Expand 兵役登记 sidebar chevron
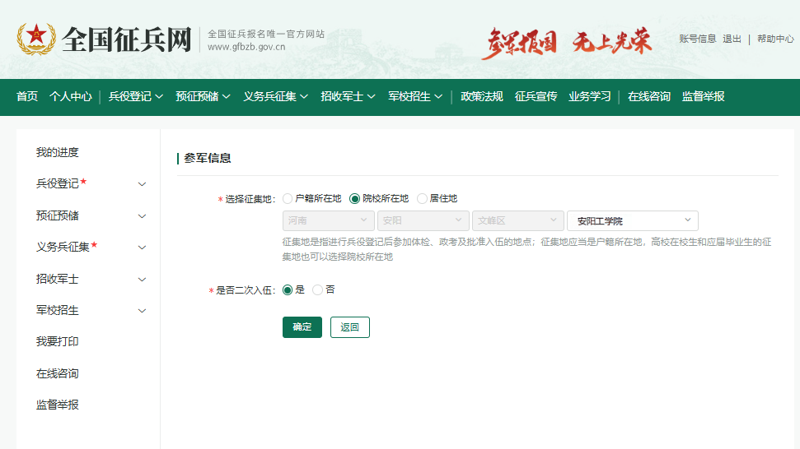 142,184
